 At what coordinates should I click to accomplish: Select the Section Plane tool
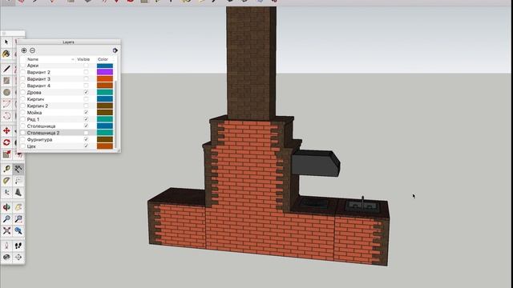[x=18, y=258]
